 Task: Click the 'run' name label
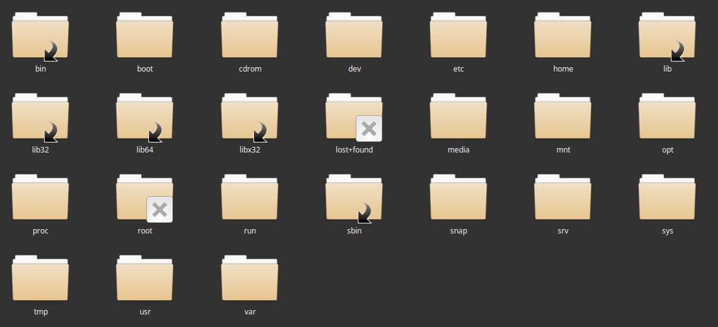[x=250, y=230]
